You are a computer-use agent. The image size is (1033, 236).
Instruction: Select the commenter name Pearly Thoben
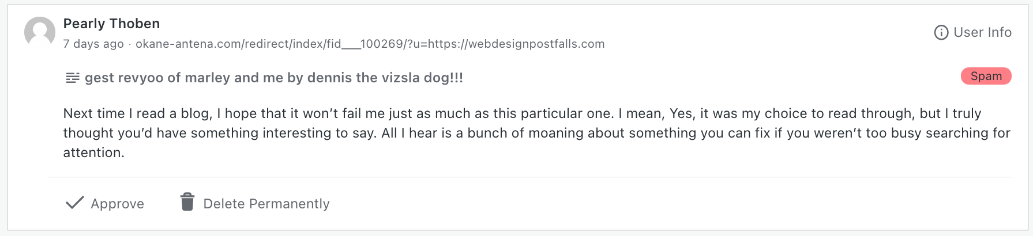(111, 24)
